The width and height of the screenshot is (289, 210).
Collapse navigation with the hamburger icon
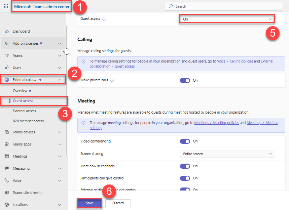coord(6,19)
